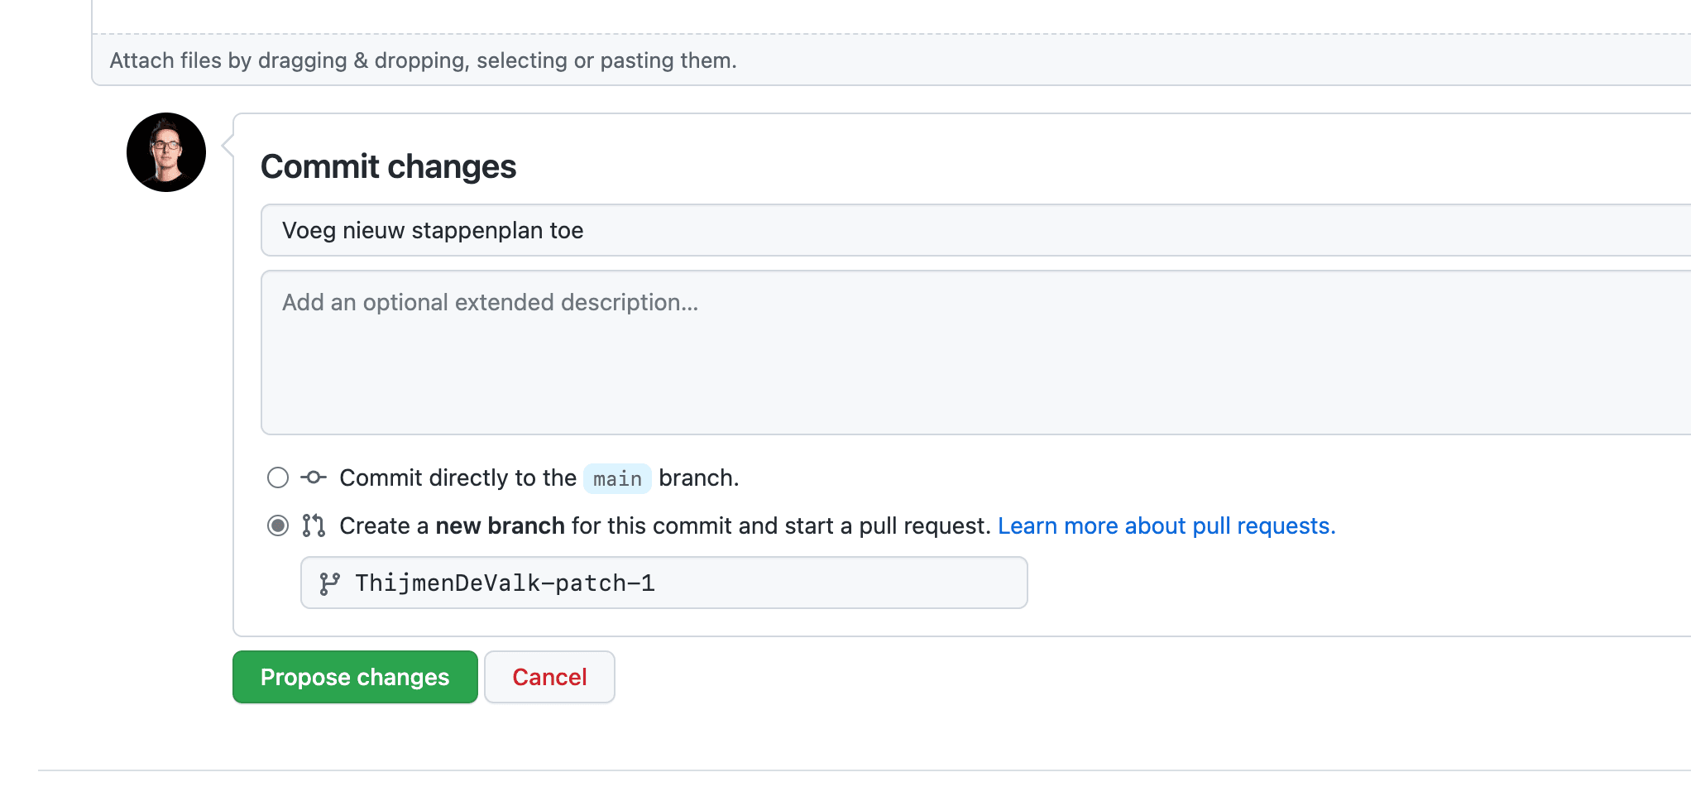Open 'Learn more about pull requests' link
Viewport: 1691px width, 806px height.
coord(1166,525)
